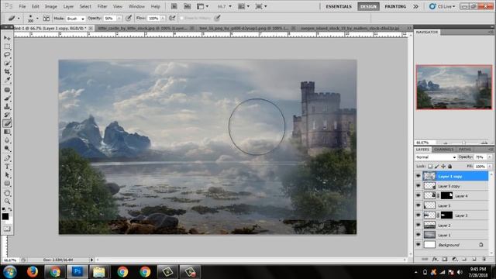Select the Quick Selection tool
The height and width of the screenshot is (279, 496).
point(7,64)
